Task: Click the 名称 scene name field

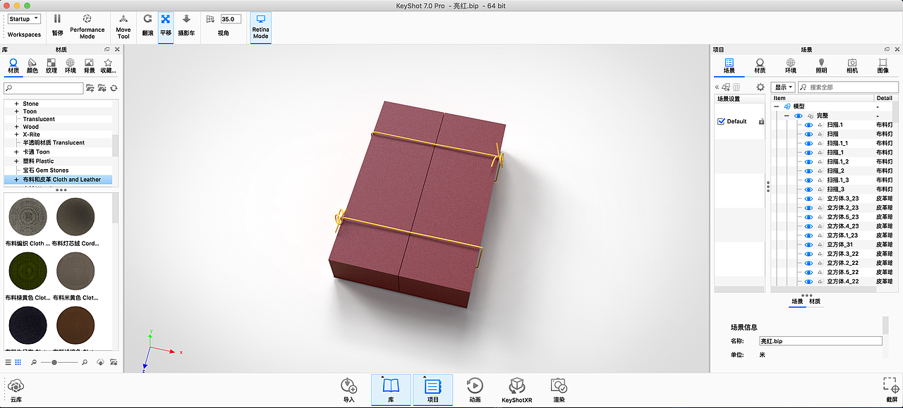Action: (820, 341)
